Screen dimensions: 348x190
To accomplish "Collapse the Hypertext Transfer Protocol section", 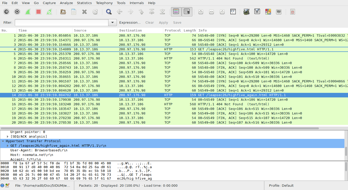I will pos(3,141).
